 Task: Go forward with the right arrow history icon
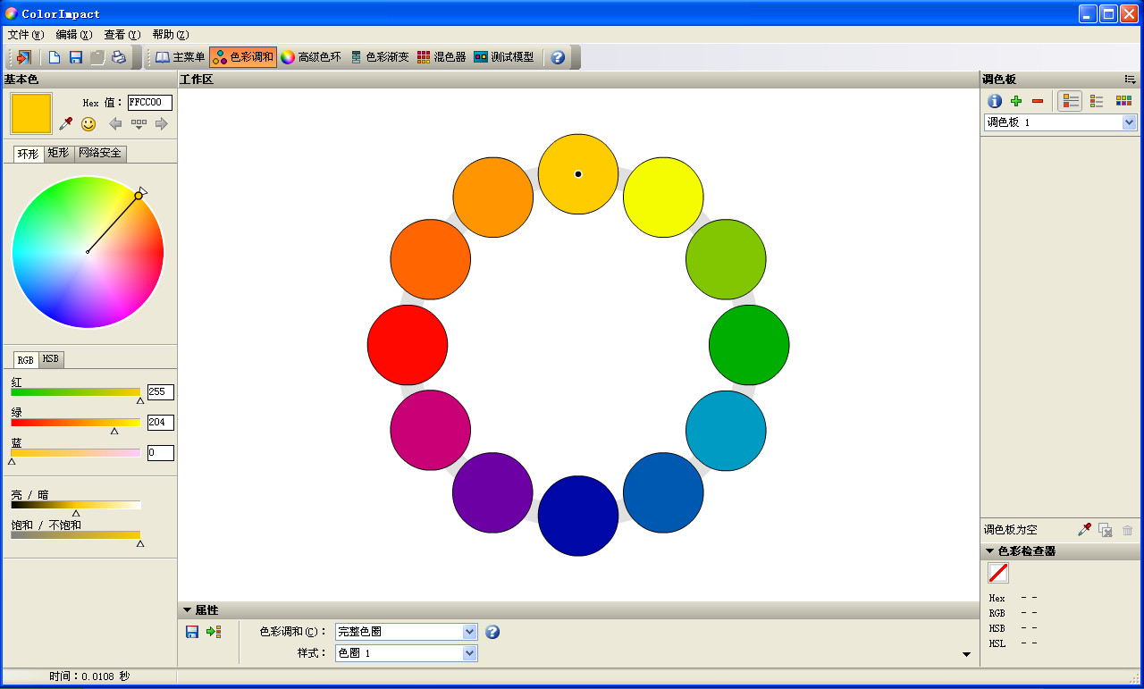pyautogui.click(x=162, y=123)
